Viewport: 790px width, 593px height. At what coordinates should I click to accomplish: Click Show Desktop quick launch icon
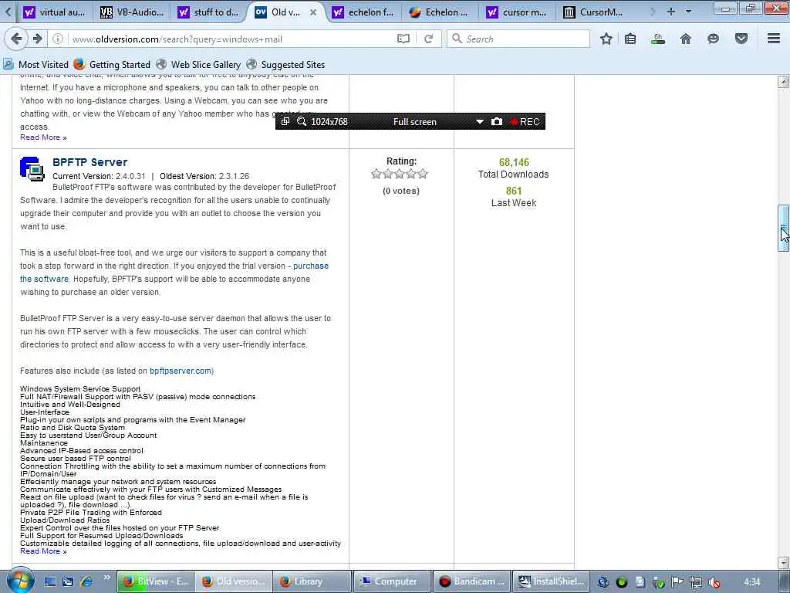[50, 581]
